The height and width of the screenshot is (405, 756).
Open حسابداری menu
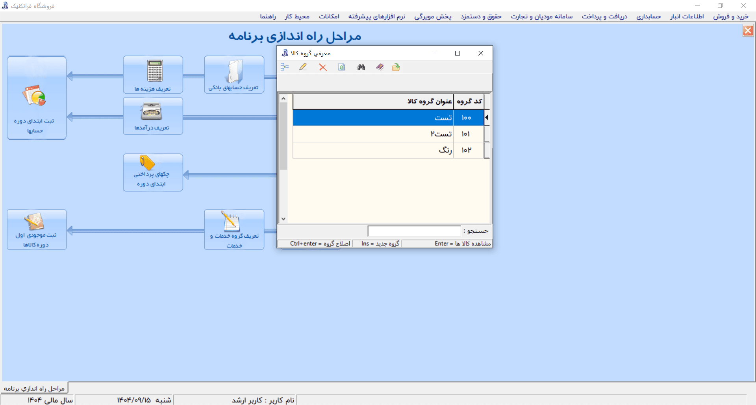(649, 17)
